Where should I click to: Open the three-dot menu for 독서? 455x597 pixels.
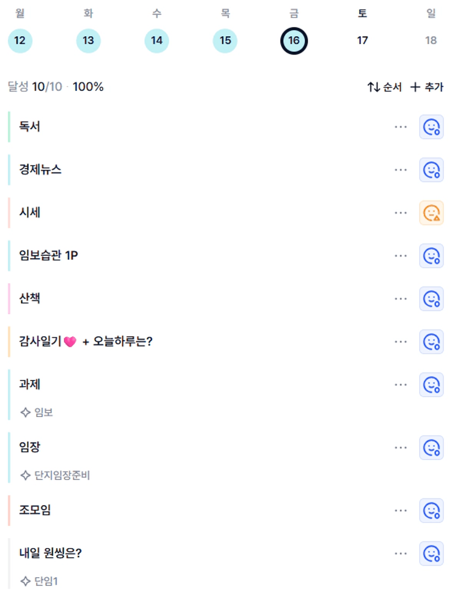401,127
